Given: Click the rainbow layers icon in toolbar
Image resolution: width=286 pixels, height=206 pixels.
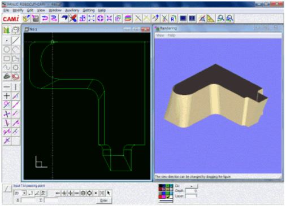Looking at the screenshot, I should 128,19.
